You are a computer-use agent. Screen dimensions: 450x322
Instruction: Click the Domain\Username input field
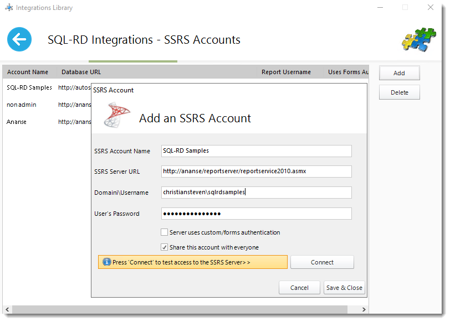tap(256, 193)
